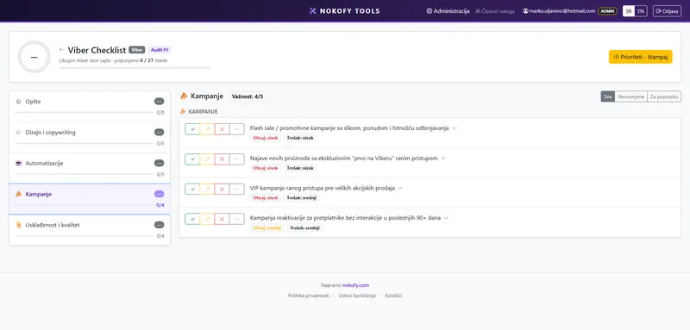Open nokofy.com footer link

355,285
